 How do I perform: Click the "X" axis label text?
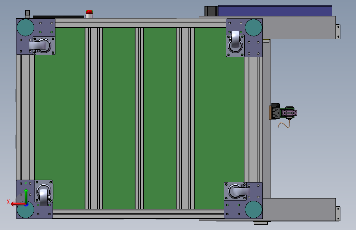[x=8, y=202]
